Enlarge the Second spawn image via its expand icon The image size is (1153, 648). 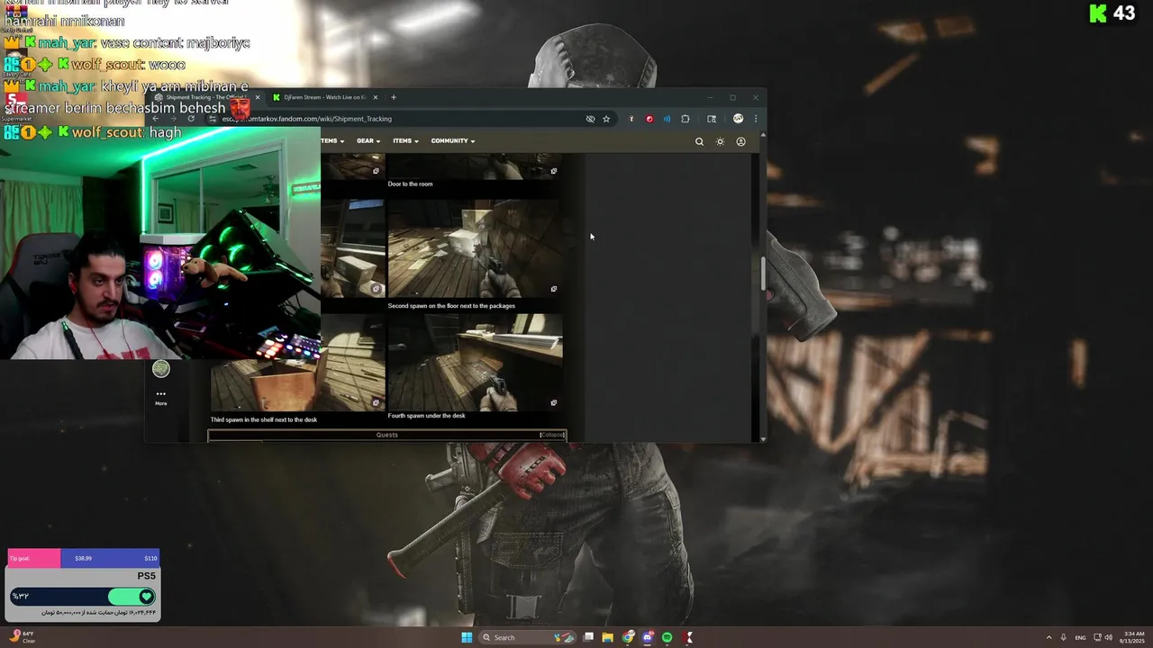coord(554,289)
